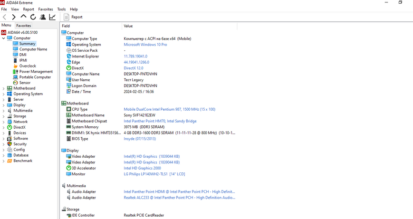
Task: Open the File menu
Action: click(4, 9)
